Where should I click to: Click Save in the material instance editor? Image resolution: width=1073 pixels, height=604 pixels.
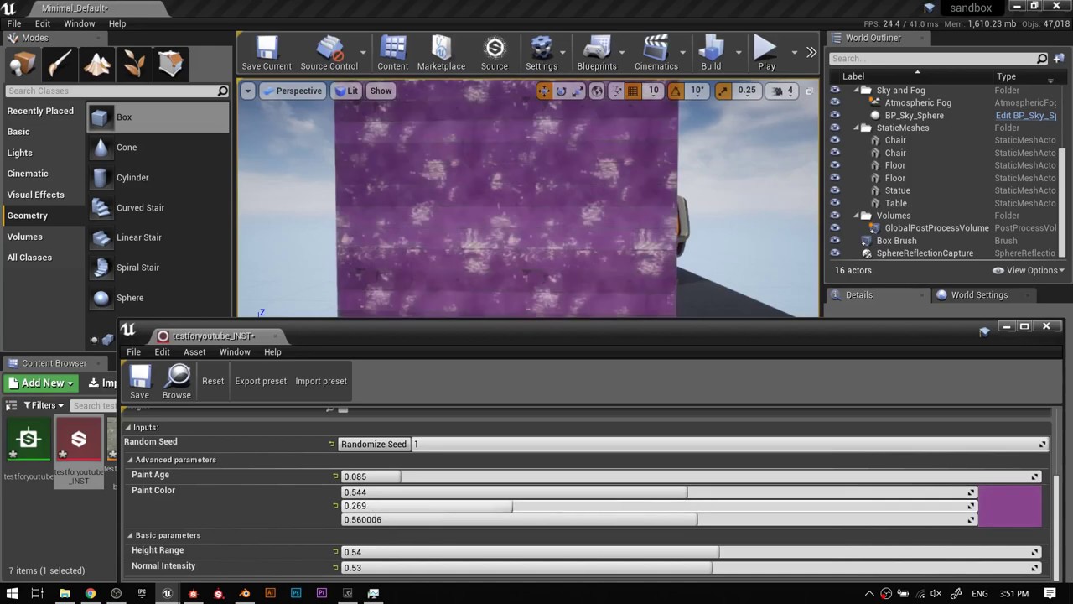click(x=140, y=382)
